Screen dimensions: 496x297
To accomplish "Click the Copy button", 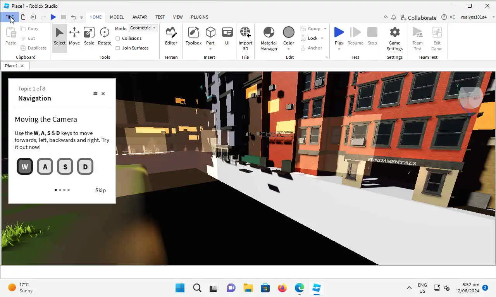I will click(x=29, y=29).
